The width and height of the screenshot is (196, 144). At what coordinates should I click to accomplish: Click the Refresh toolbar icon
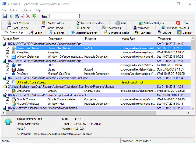coord(11,16)
